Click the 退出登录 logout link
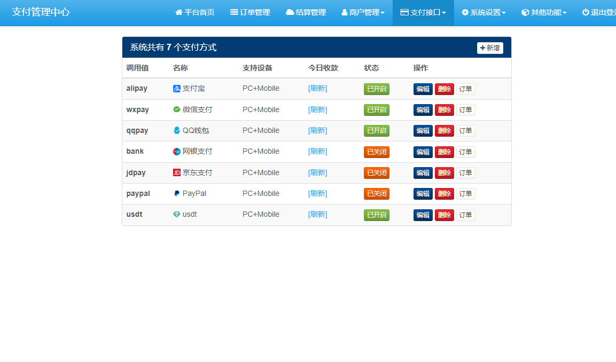This screenshot has height=362, width=616. coord(599,13)
